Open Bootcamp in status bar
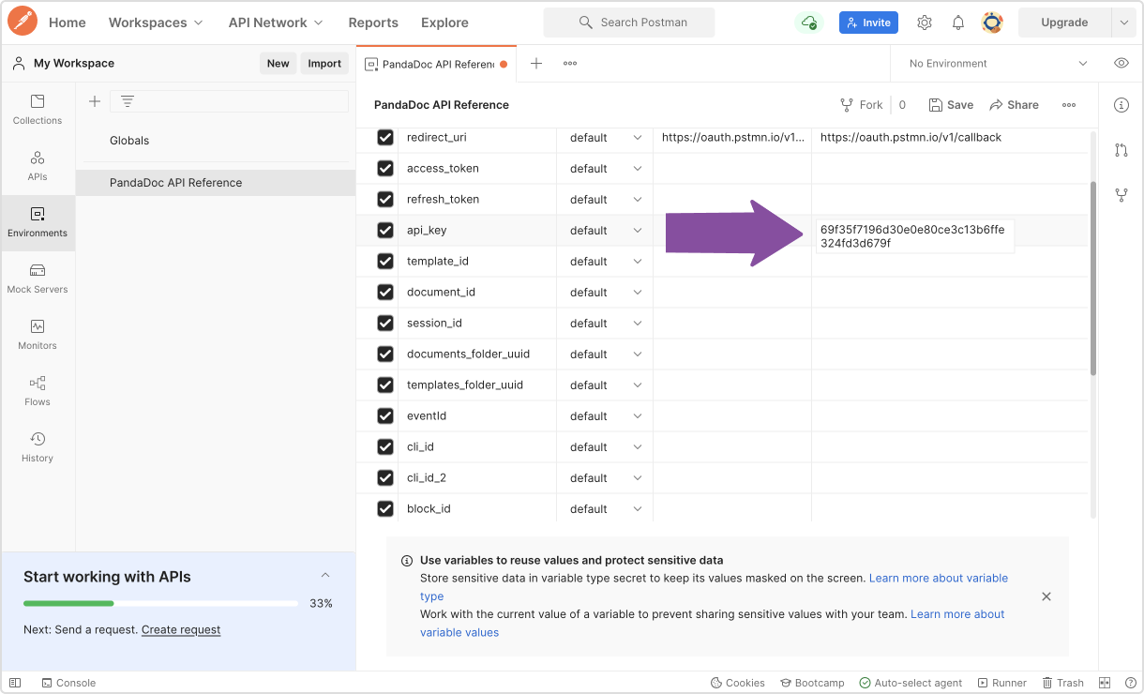This screenshot has width=1144, height=694. 811,683
